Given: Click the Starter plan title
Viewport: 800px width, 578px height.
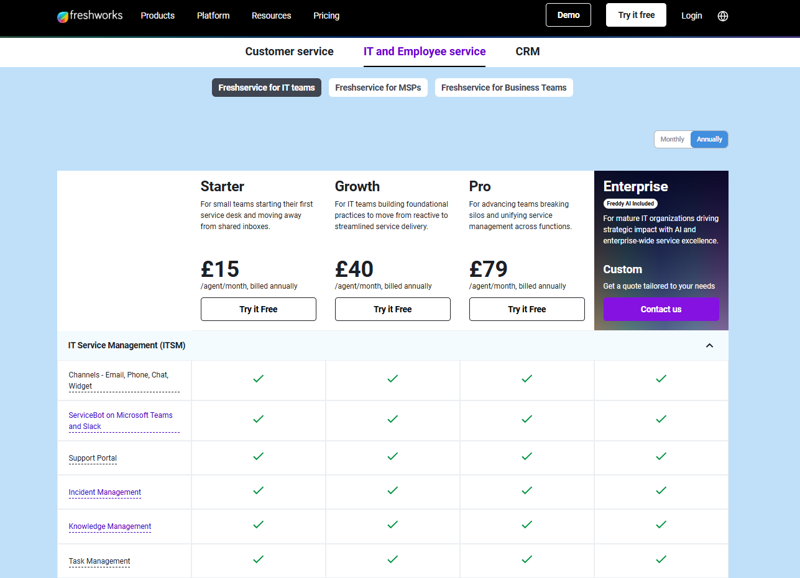Looking at the screenshot, I should tap(222, 186).
